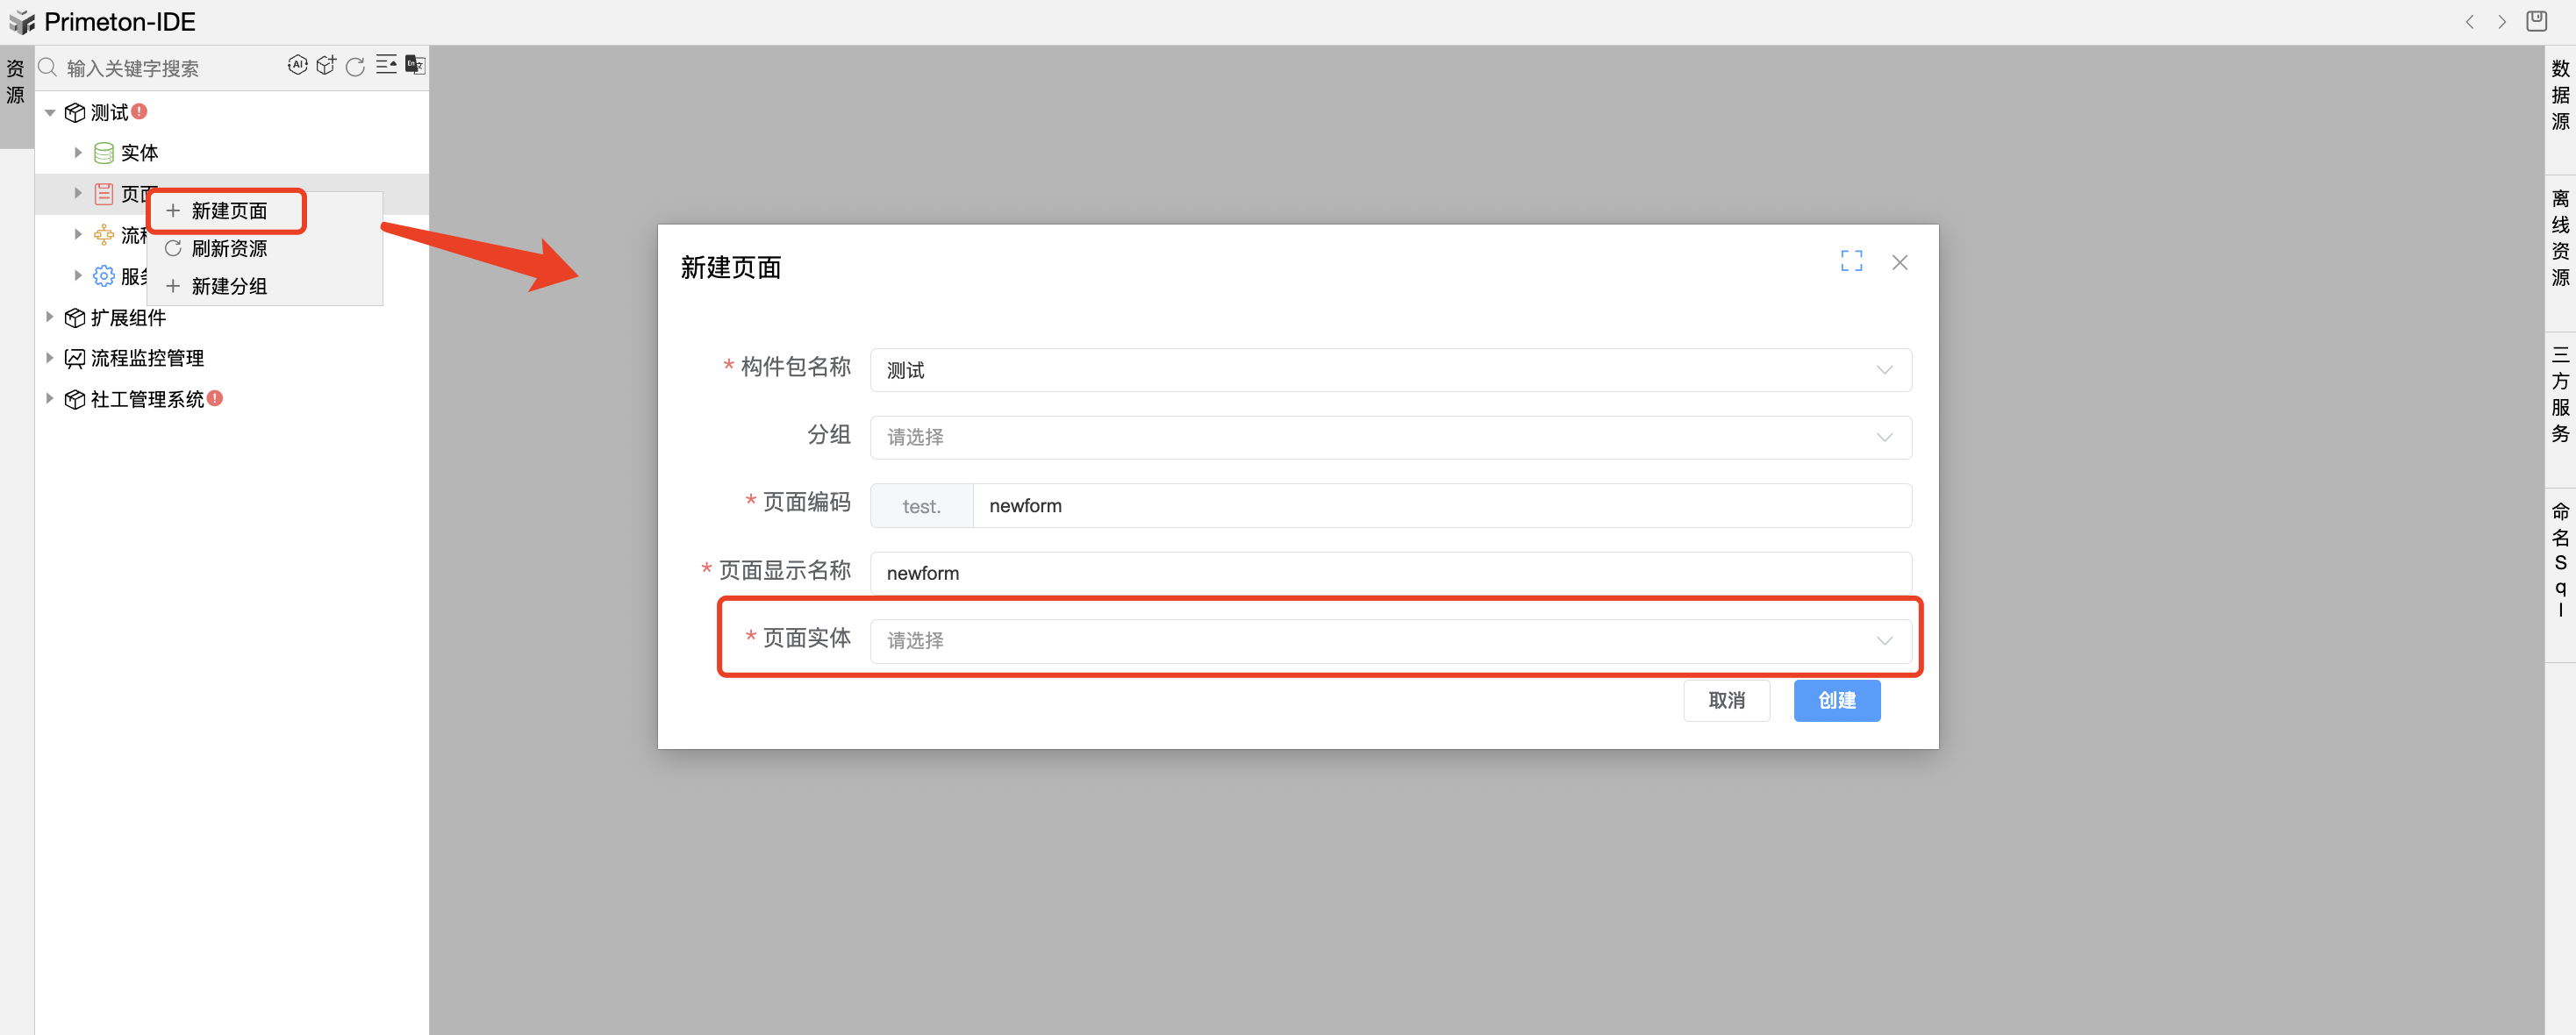Screen dimensions: 2576x1035
Task: Click the collapse-all list icon
Action: point(386,66)
